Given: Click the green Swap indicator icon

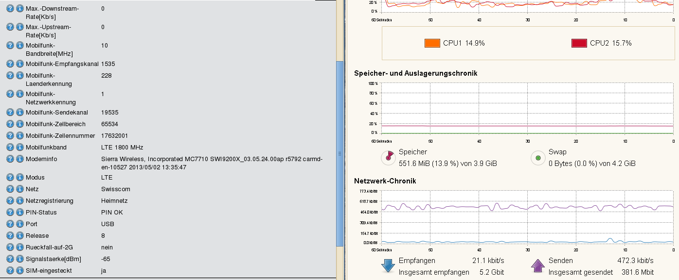Looking at the screenshot, I should [538, 157].
